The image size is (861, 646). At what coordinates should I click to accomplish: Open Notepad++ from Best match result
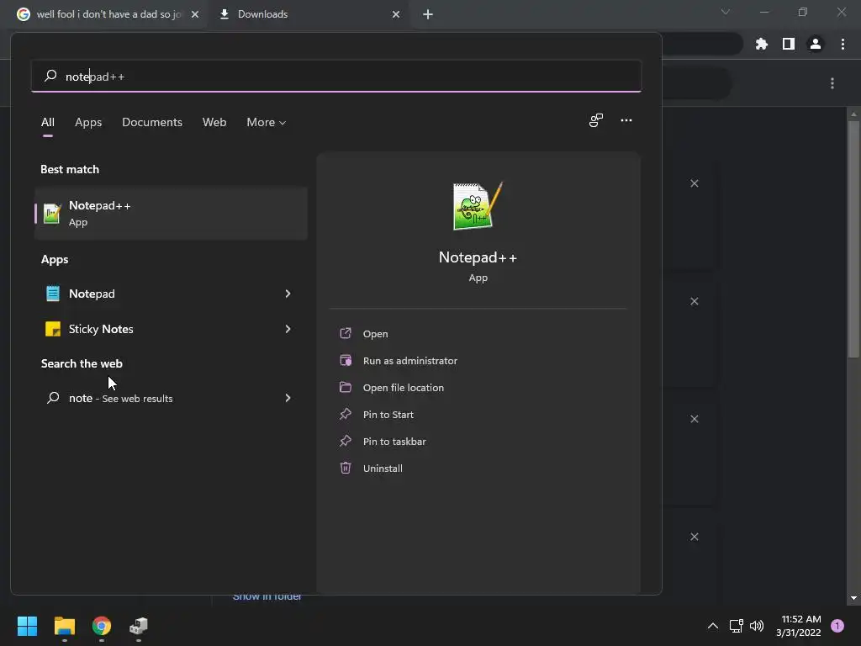pyautogui.click(x=171, y=213)
